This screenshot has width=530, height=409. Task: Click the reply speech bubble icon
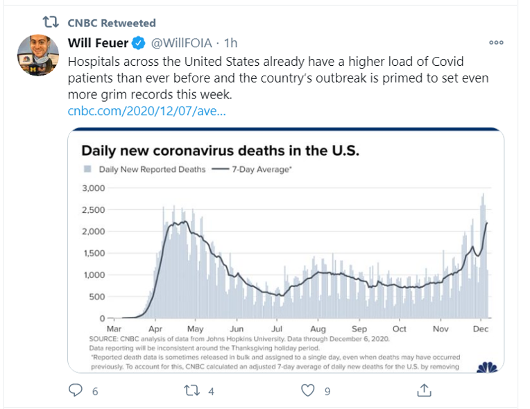point(75,391)
